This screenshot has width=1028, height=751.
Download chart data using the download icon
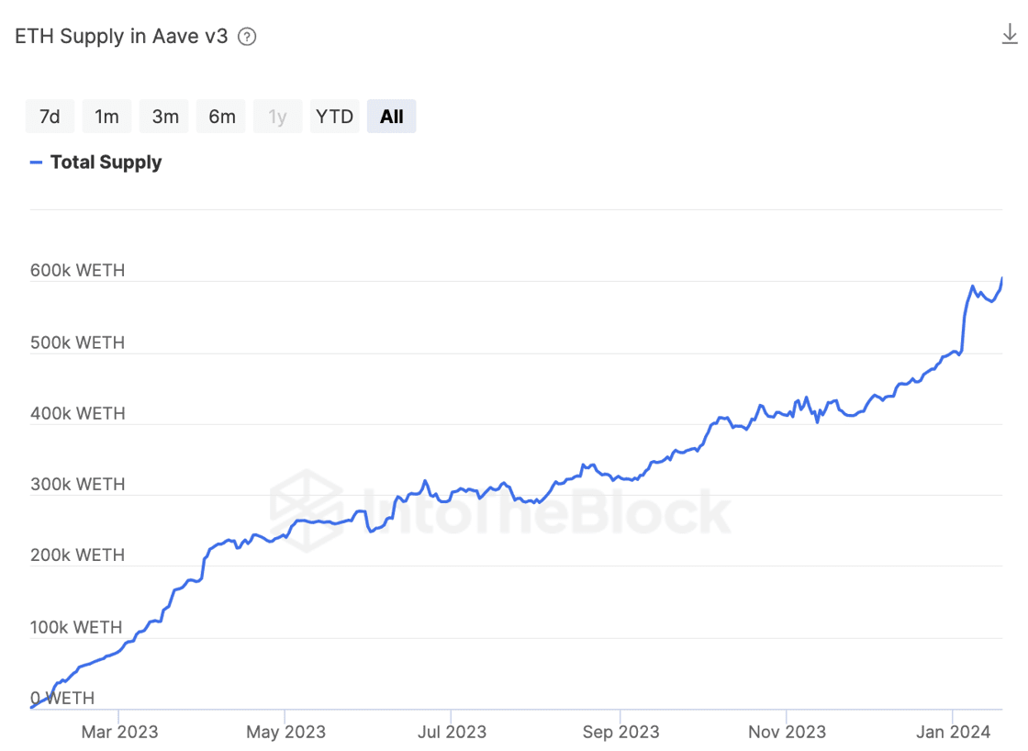(1010, 36)
